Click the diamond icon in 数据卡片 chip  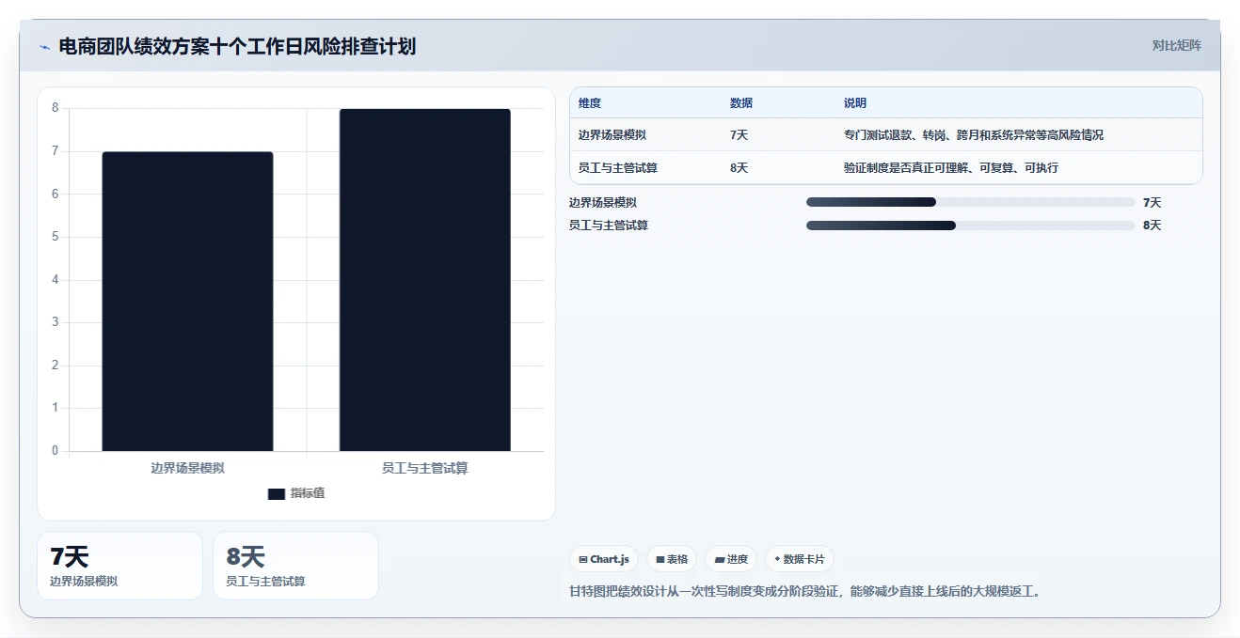[x=777, y=559]
